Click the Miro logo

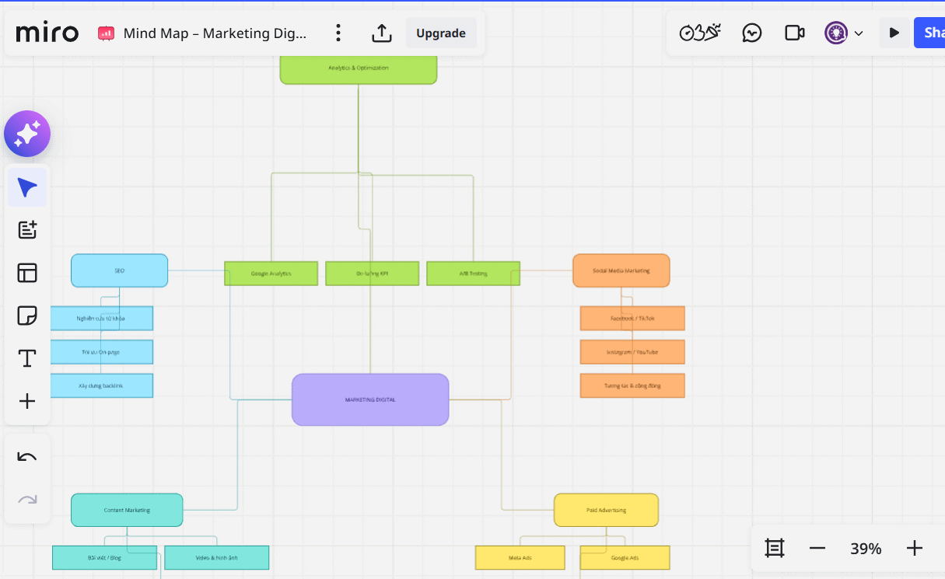47,33
